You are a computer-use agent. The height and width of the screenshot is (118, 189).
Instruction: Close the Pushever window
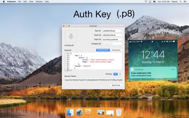tap(64, 26)
